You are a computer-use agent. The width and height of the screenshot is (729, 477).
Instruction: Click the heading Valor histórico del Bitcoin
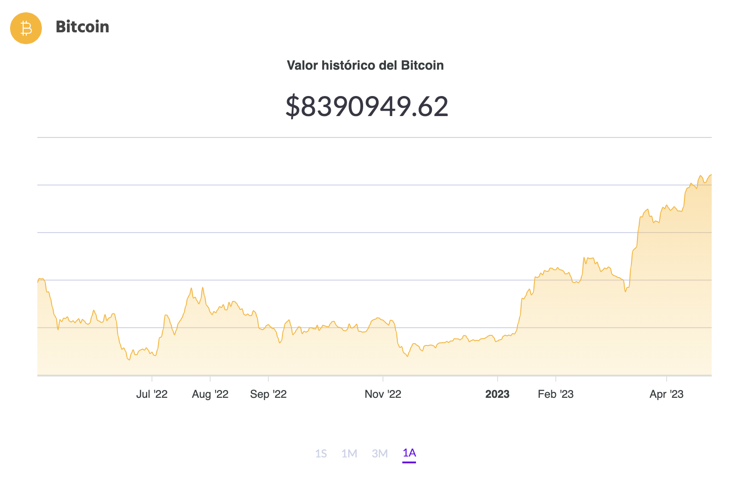[x=365, y=65]
